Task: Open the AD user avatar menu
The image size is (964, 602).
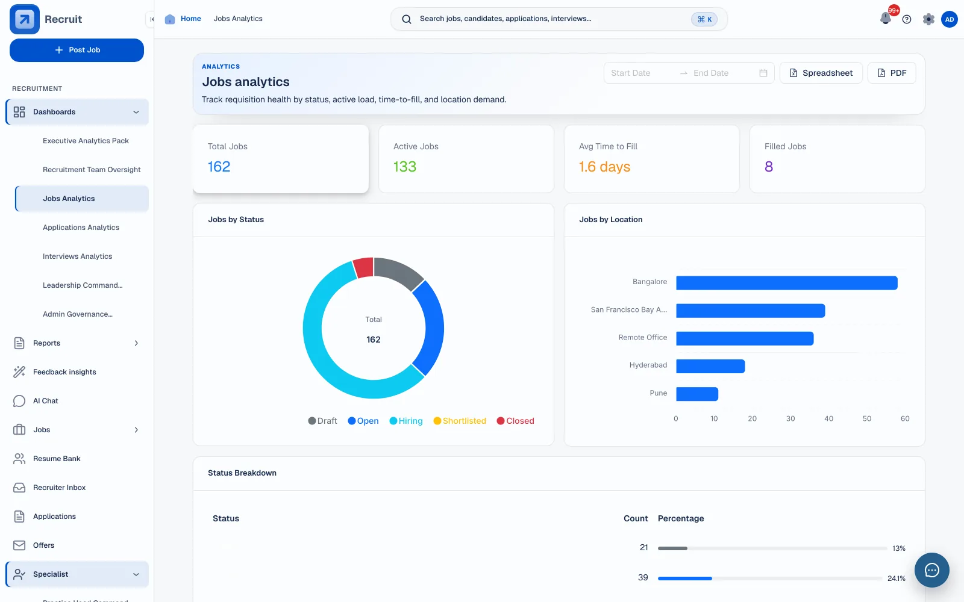Action: 950,19
